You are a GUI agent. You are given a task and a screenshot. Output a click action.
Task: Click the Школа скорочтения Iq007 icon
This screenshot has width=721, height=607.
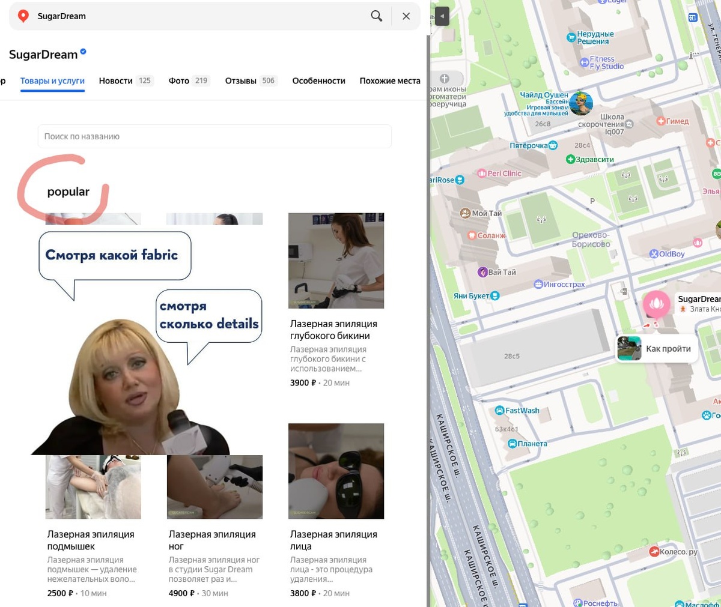coord(629,124)
